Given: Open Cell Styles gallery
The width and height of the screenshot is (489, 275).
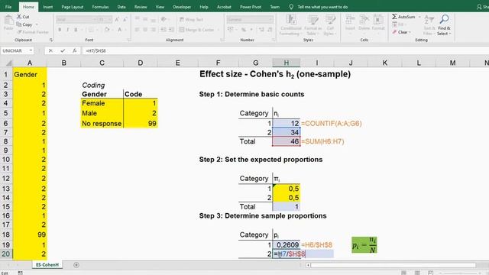Looking at the screenshot, I should [330, 25].
